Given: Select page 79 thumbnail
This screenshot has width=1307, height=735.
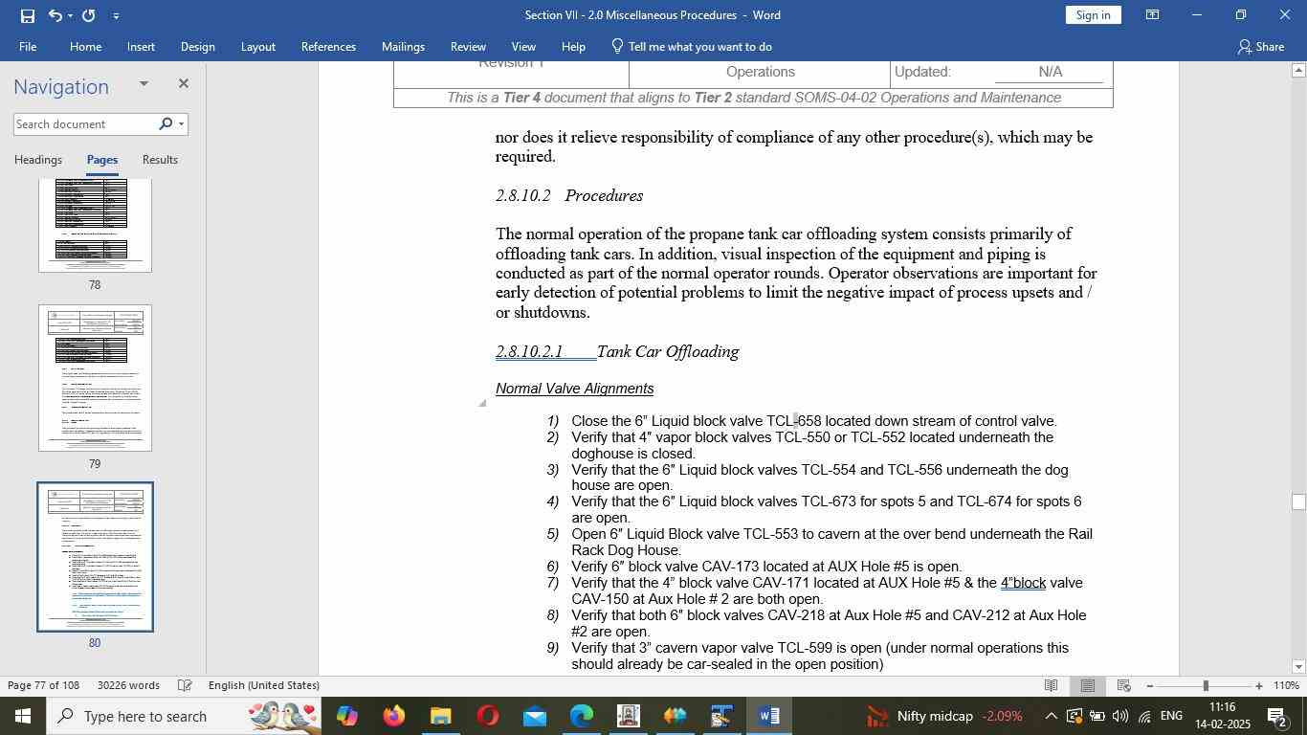Looking at the screenshot, I should (95, 378).
